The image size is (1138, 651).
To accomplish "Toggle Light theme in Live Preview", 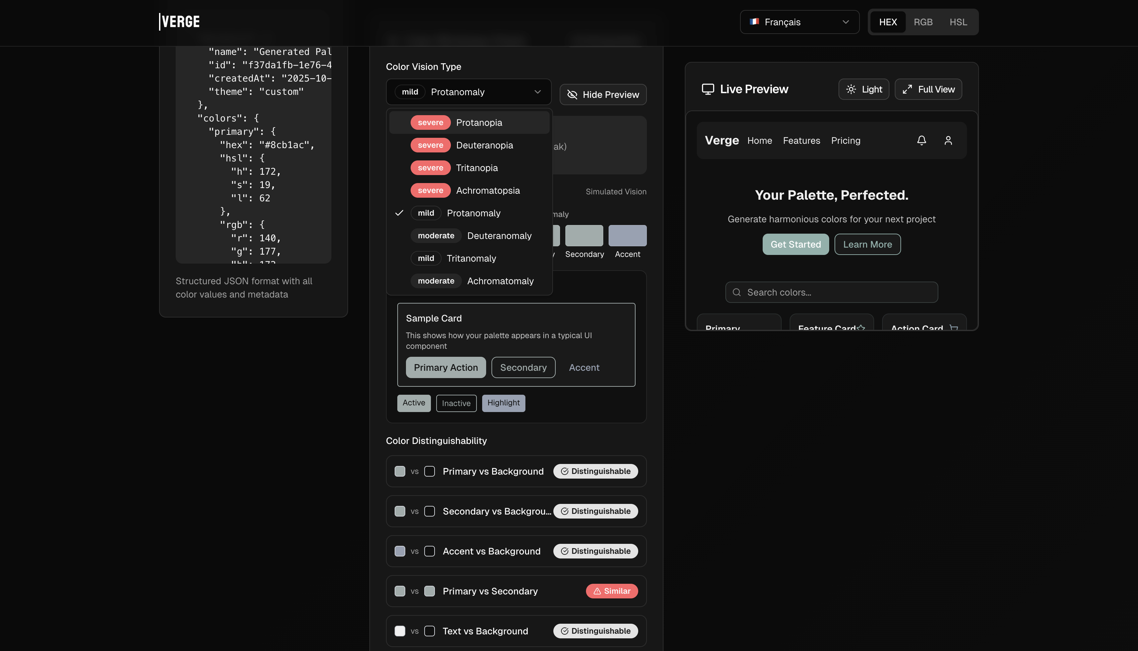I will (x=863, y=89).
